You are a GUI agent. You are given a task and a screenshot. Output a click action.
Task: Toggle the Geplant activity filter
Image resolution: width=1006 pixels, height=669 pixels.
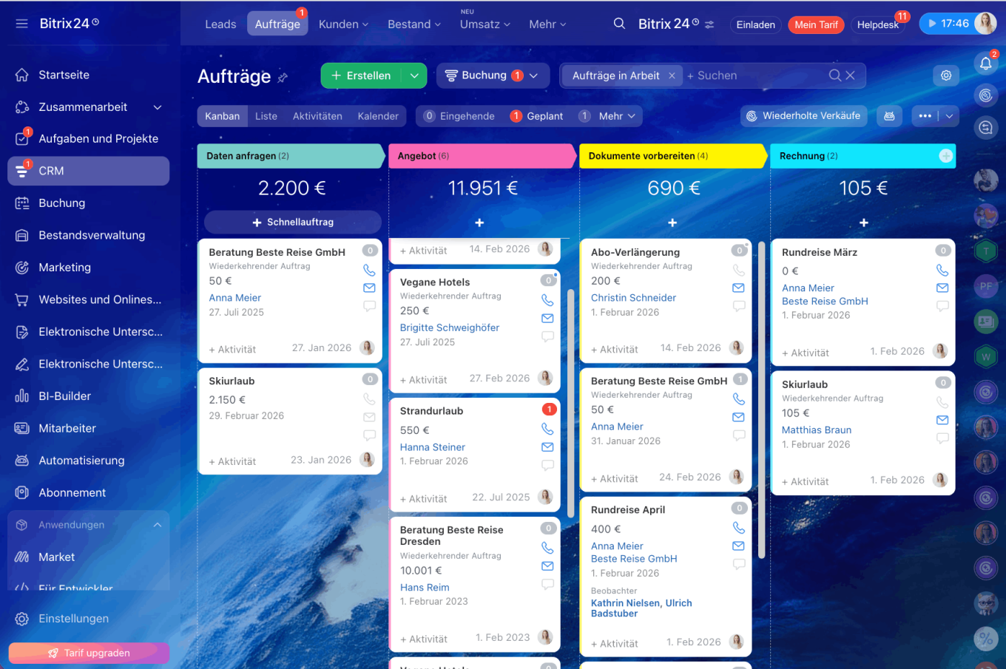tap(536, 116)
